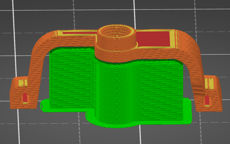
Task: Click the red infill patch in the right foot
Action: tap(207, 100)
